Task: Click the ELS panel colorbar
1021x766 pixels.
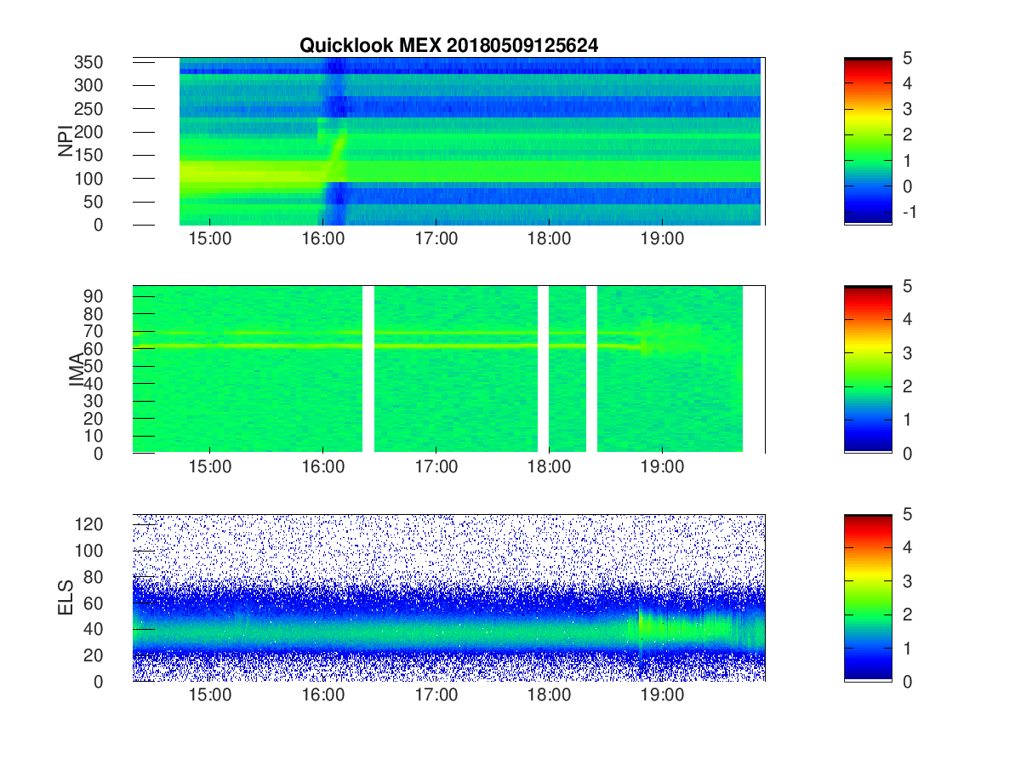Action: tap(868, 597)
